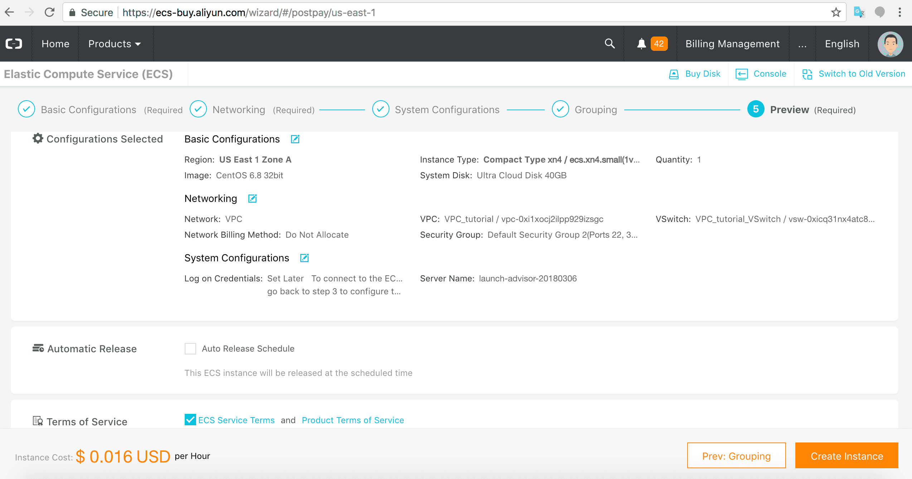Viewport: 912px width, 479px height.
Task: Go to Grouping step
Action: tap(596, 110)
